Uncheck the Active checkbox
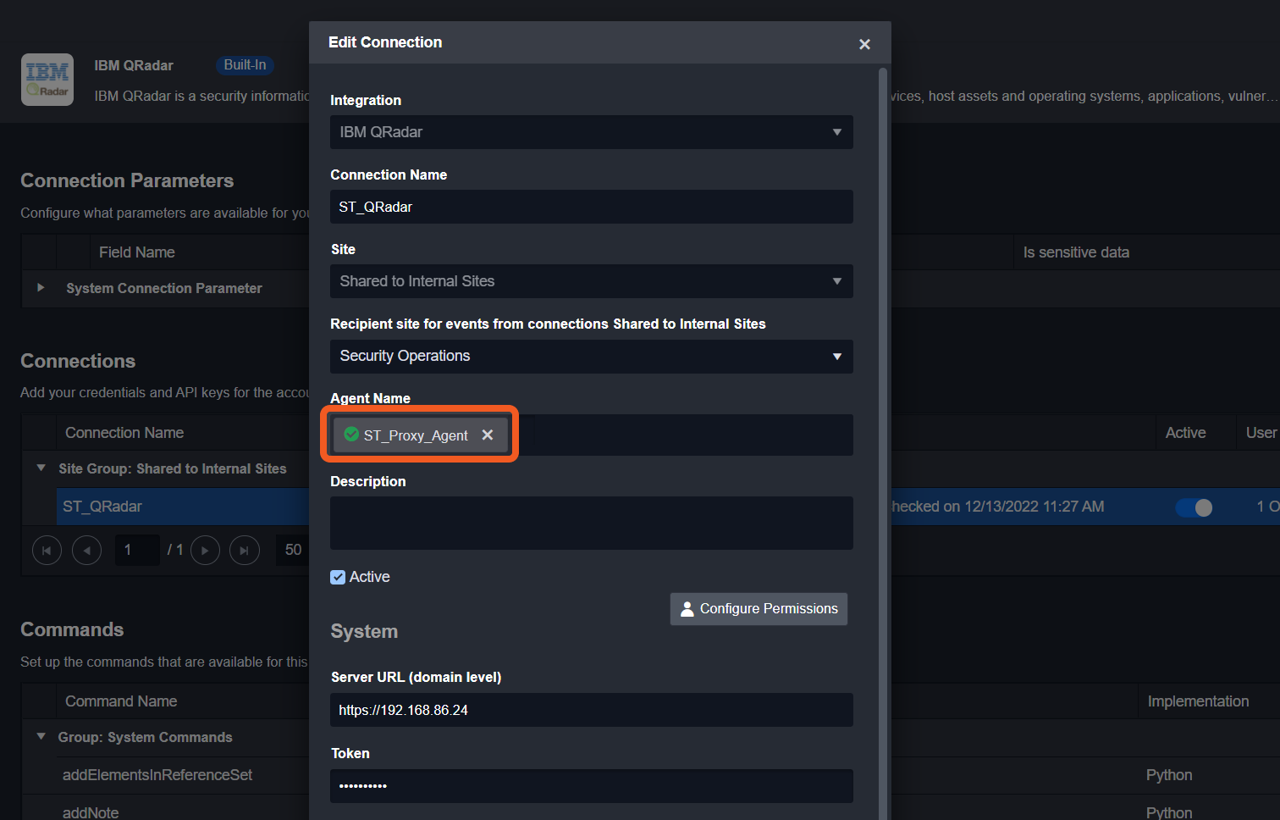This screenshot has width=1280, height=820. click(338, 577)
